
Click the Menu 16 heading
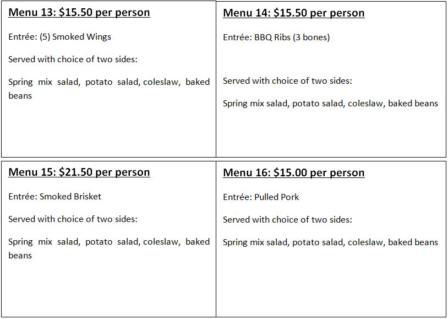293,173
